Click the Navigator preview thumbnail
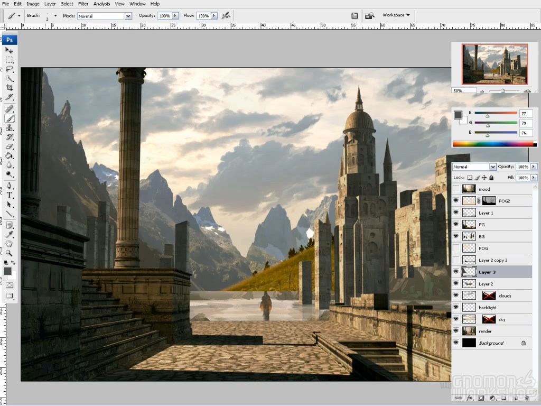This screenshot has width=541, height=406. [x=495, y=64]
